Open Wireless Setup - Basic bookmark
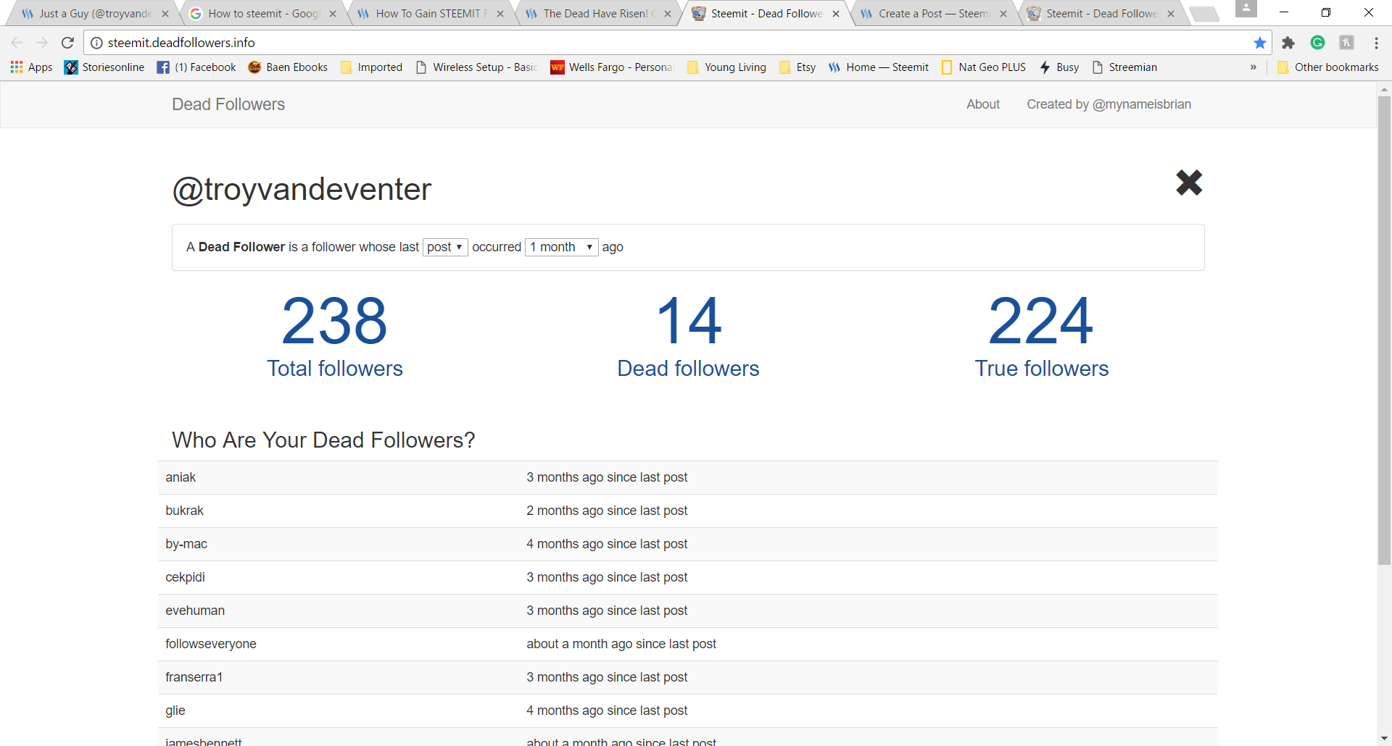The image size is (1392, 746). [x=476, y=67]
